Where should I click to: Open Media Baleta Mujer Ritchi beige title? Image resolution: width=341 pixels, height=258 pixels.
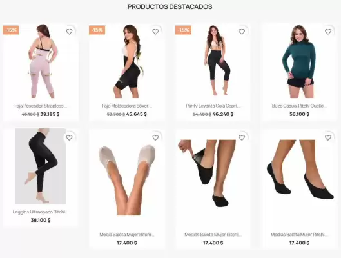[x=127, y=235]
